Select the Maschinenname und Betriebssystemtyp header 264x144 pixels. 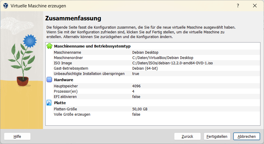pos(92,46)
